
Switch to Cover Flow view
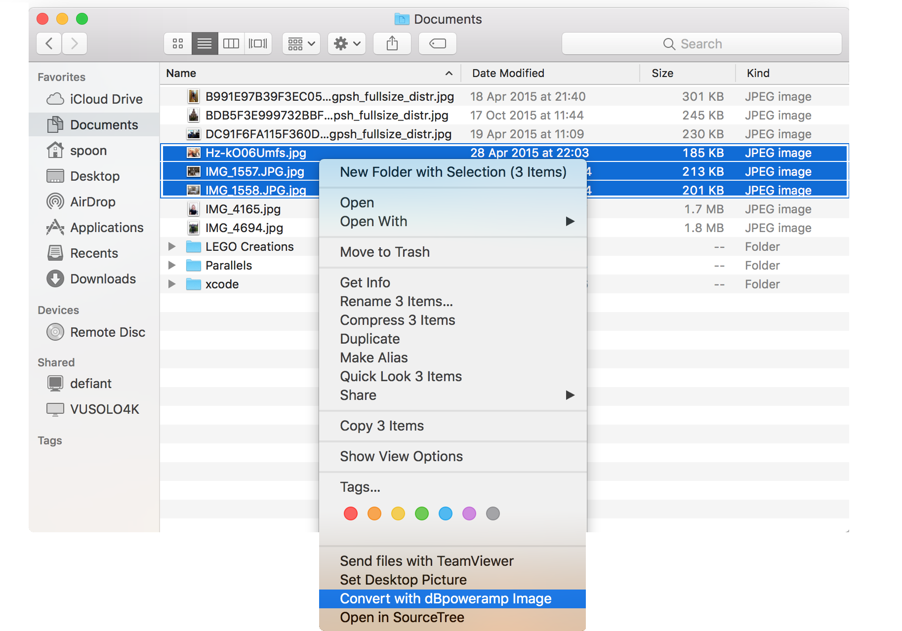258,44
